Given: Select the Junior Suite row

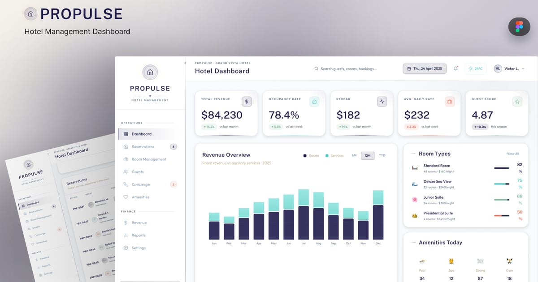Looking at the screenshot, I should [x=467, y=199].
